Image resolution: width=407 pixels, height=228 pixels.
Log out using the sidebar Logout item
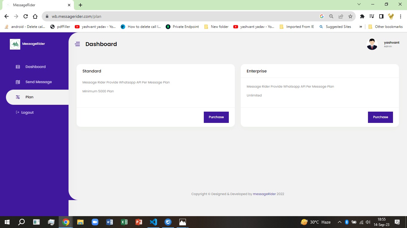(x=25, y=113)
